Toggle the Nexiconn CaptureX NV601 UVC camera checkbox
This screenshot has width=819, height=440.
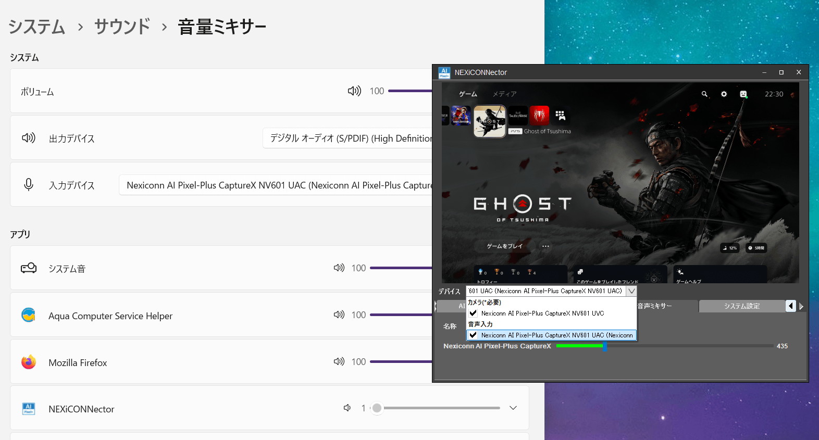click(474, 313)
